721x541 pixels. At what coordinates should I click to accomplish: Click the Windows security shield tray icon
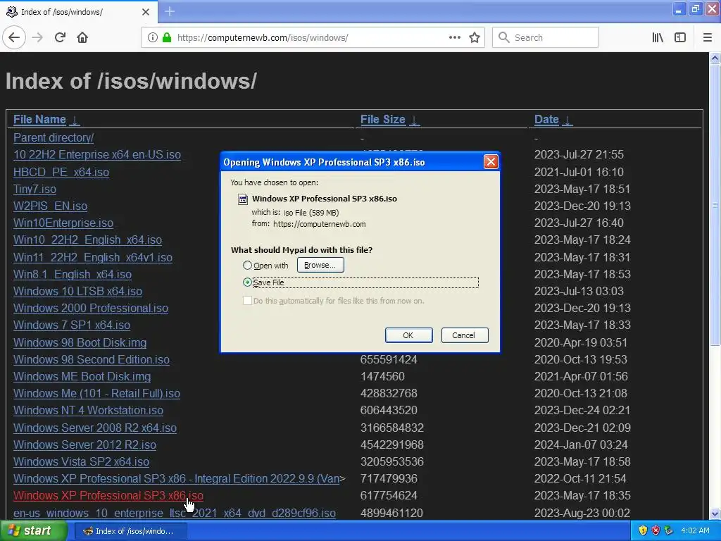coord(643,530)
